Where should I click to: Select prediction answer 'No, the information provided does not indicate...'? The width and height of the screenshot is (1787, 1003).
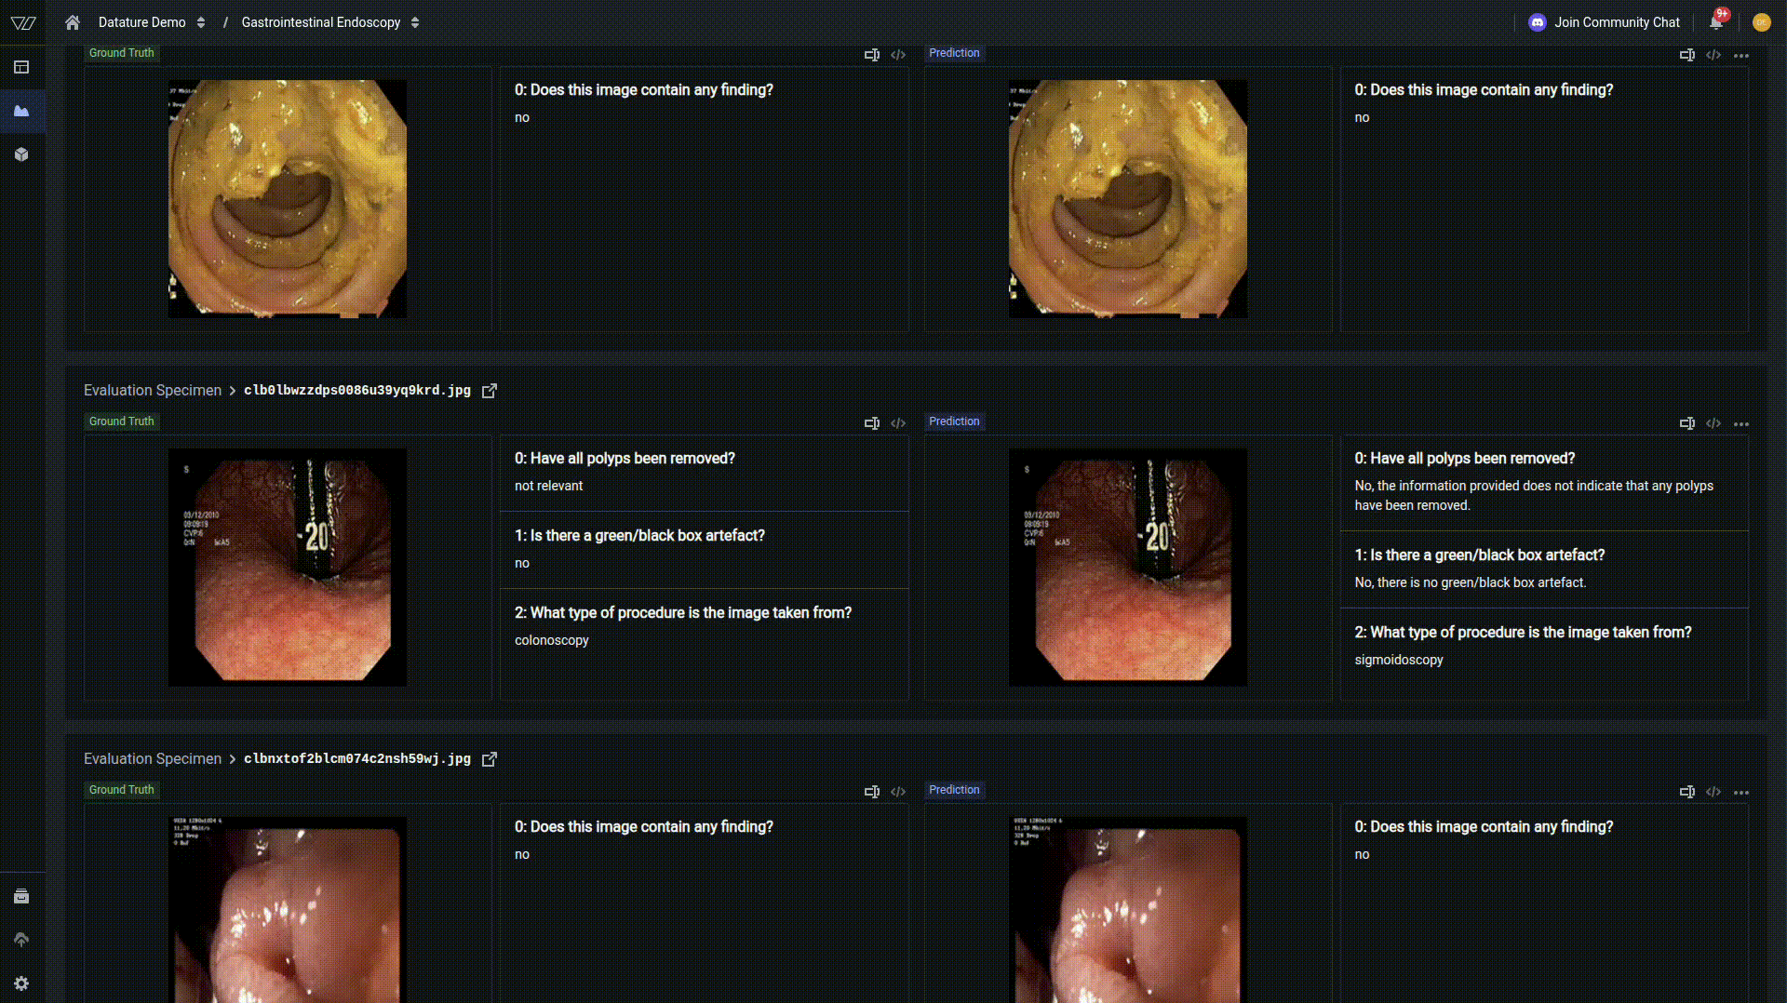[1534, 496]
